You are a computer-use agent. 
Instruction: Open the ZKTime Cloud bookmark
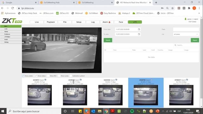tap(143, 13)
